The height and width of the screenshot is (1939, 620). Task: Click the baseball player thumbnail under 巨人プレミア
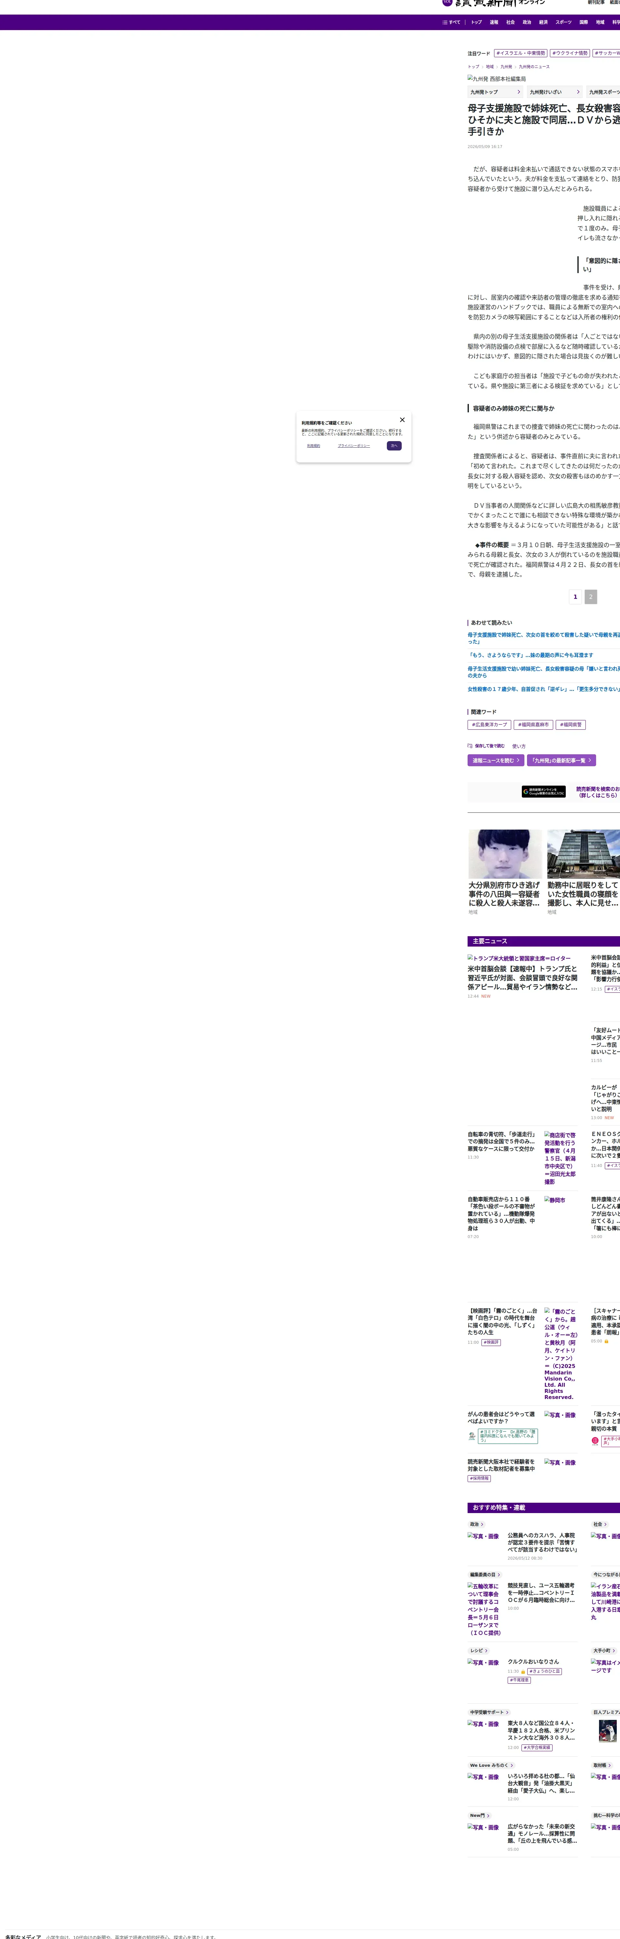pyautogui.click(x=608, y=1731)
